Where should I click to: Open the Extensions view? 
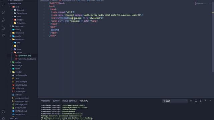(4, 28)
